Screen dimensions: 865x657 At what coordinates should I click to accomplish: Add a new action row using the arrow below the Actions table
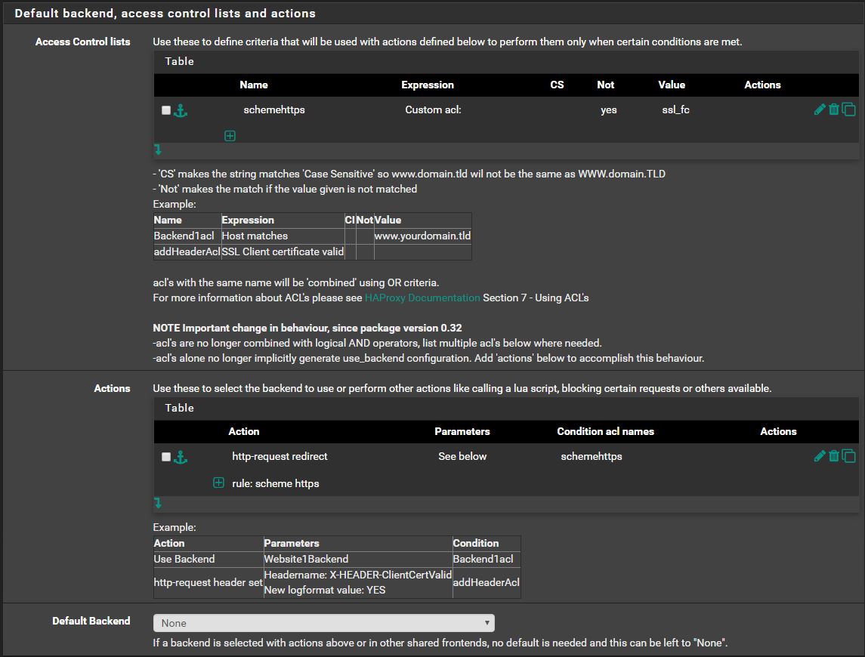[158, 502]
